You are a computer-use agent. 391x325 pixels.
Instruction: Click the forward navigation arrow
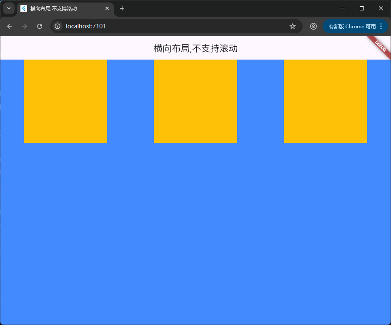click(25, 26)
